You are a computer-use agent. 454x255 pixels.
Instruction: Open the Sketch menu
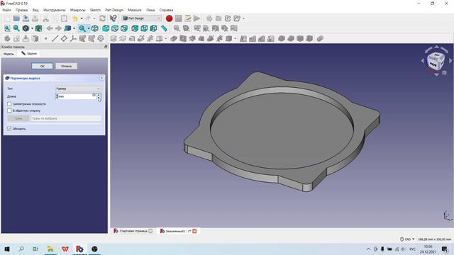(x=95, y=10)
